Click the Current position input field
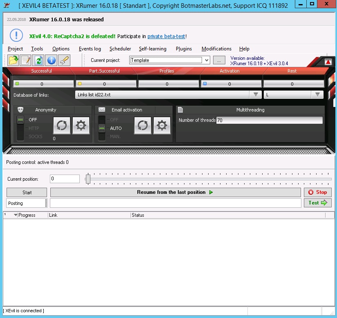Viewport: 337px width, 318px height. coord(65,179)
